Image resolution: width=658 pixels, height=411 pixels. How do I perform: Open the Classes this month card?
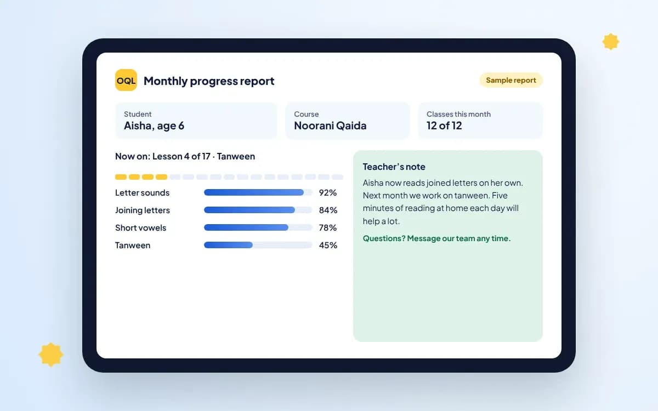pyautogui.click(x=480, y=121)
